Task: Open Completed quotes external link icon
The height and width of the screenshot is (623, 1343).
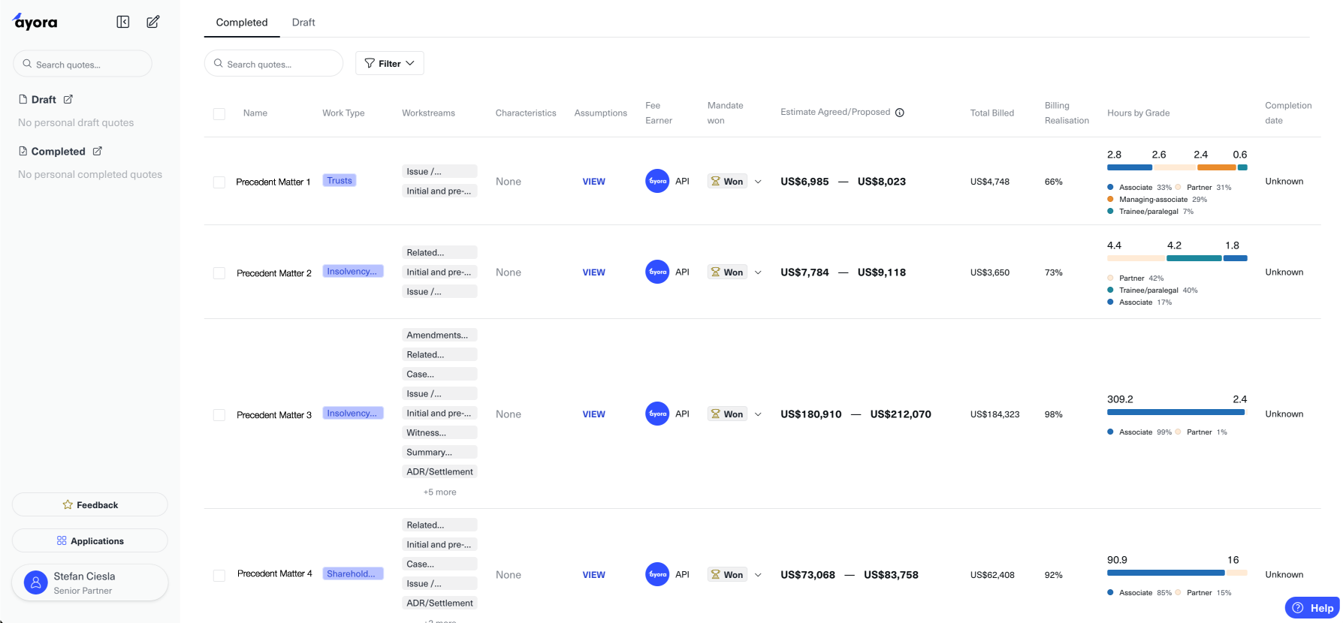Action: 98,151
